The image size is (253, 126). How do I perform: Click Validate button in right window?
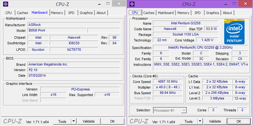[215, 121]
